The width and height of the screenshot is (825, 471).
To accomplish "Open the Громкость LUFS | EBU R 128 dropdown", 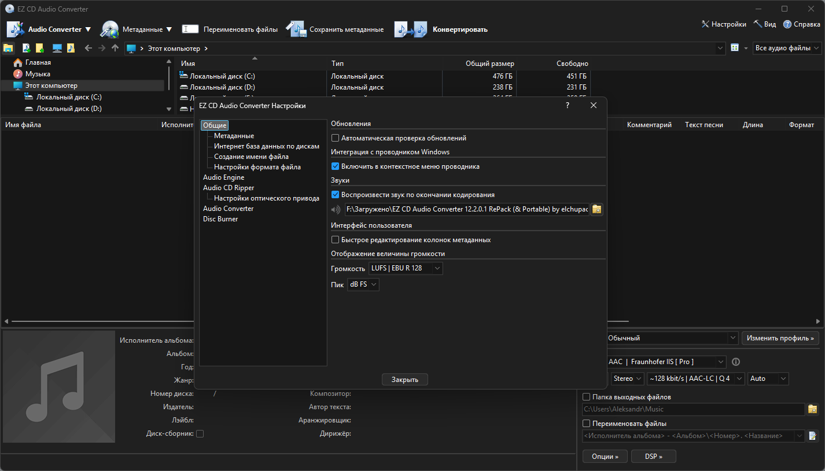I will coord(406,268).
